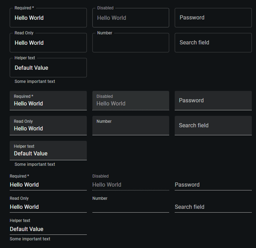Image resolution: width=256 pixels, height=248 pixels.
Task: Click the outlined Required text field
Action: [x=48, y=18]
